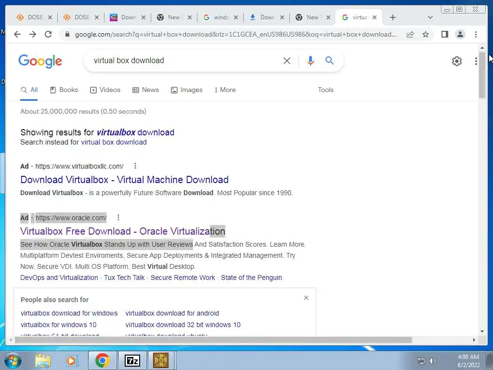Search virtualbox download 32 bit windows 10

pos(182,325)
